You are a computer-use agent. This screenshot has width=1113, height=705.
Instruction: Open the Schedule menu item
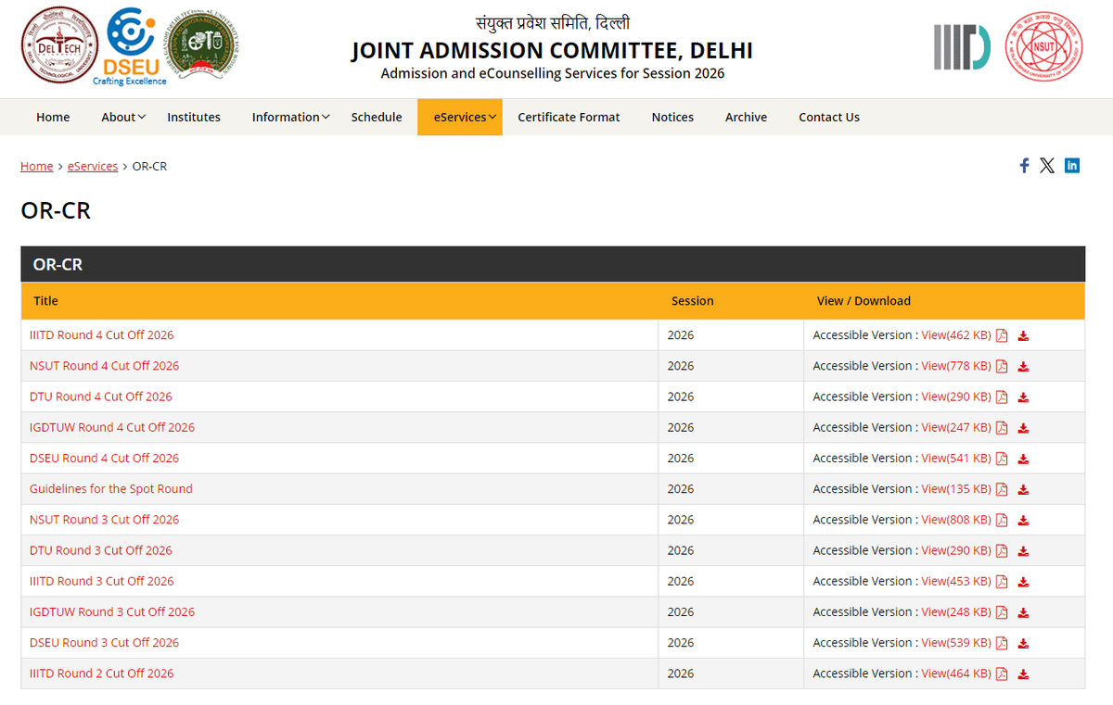click(377, 117)
